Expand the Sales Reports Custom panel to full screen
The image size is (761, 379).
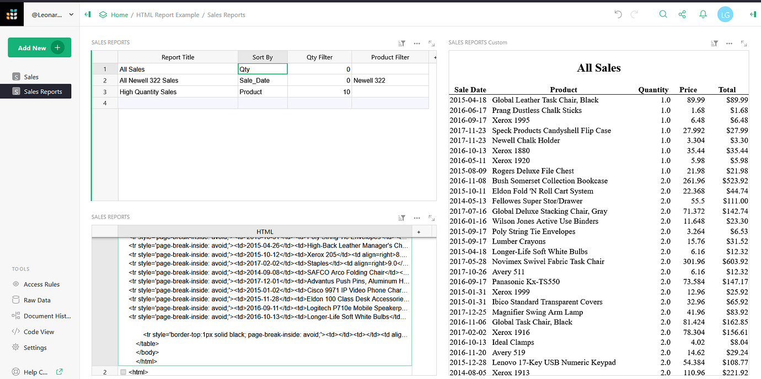point(744,43)
